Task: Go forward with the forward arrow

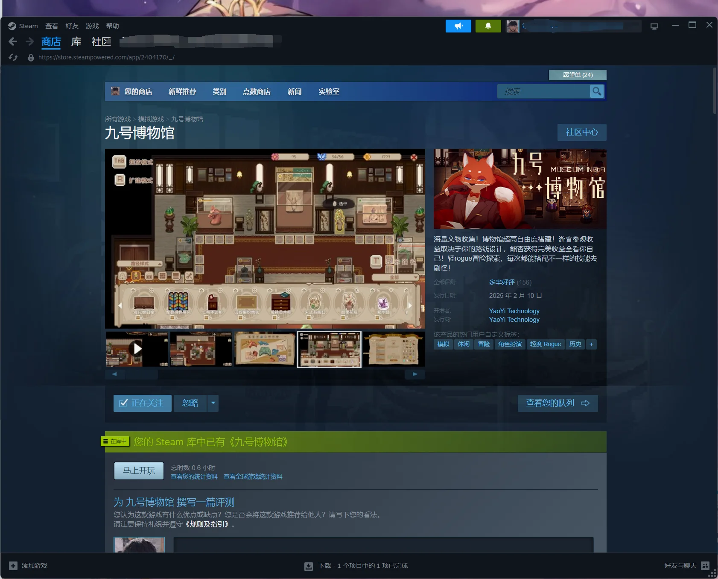Action: point(29,41)
